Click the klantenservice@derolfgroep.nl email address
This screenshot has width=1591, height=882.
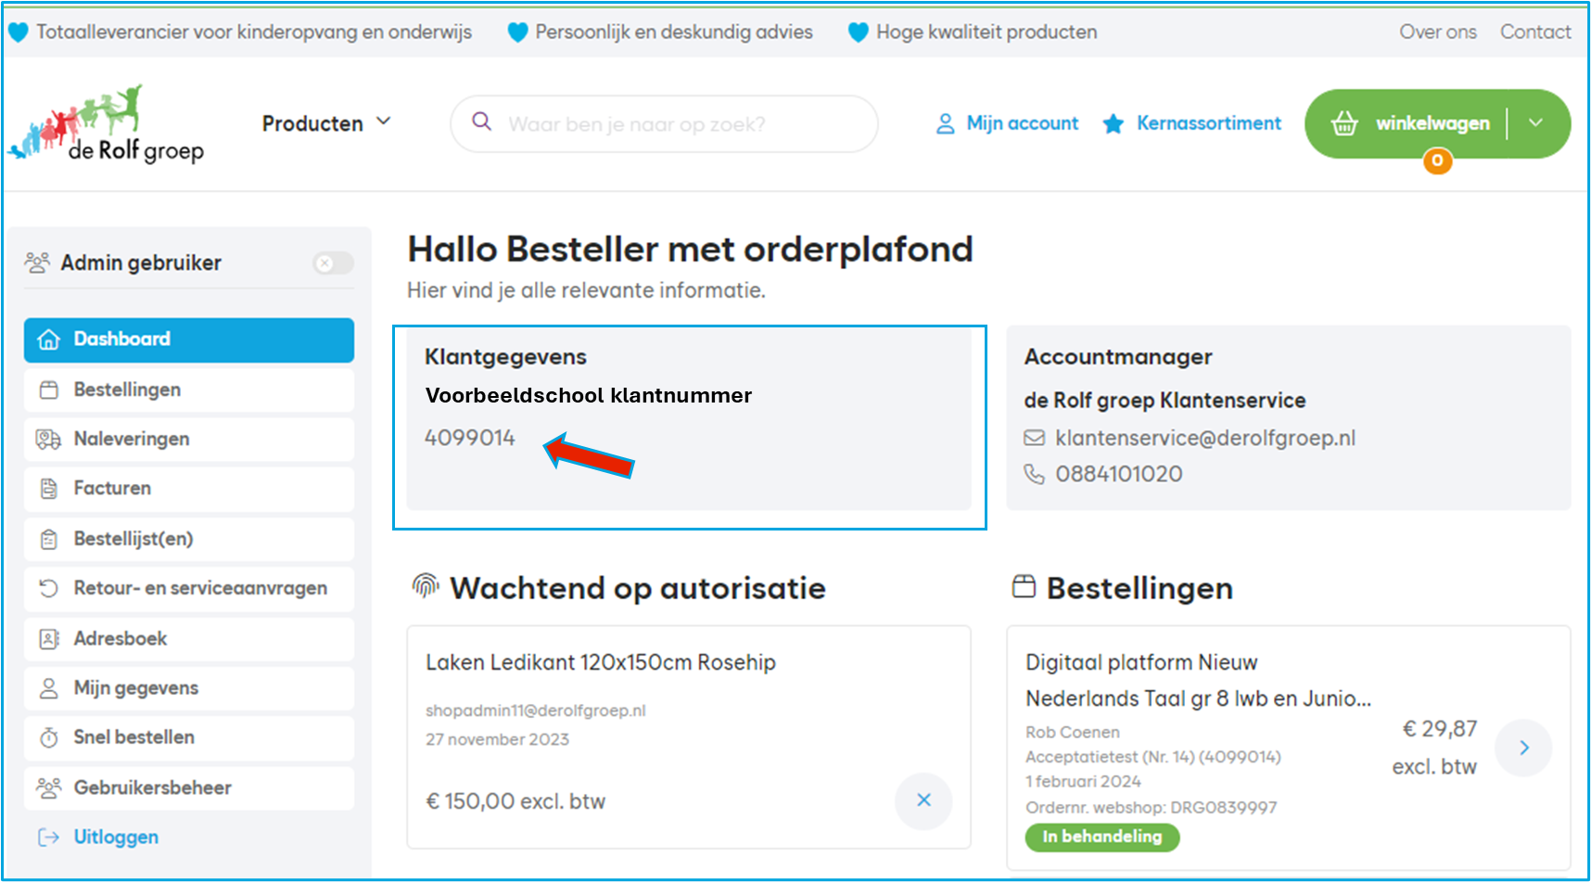(x=1205, y=438)
